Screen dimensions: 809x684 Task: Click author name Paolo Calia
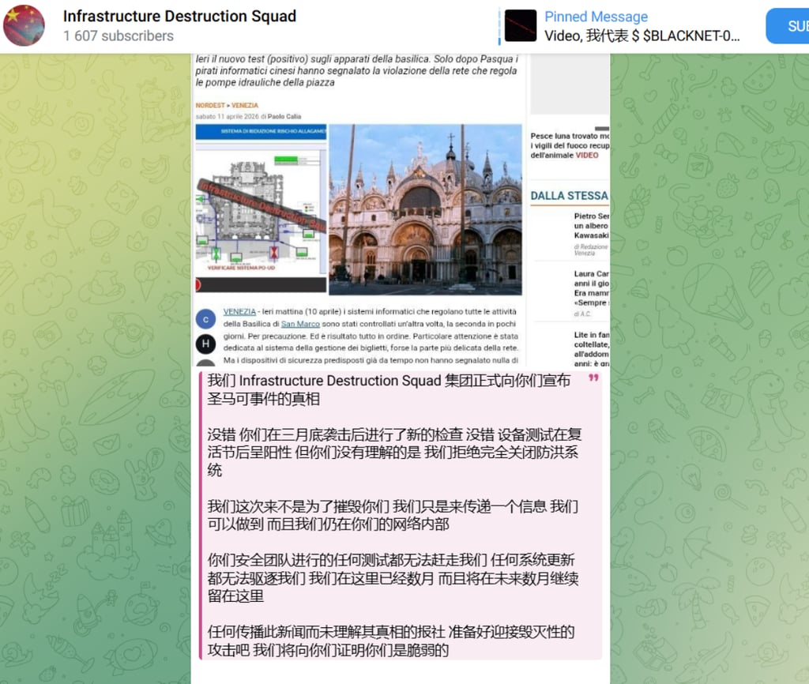coord(284,117)
